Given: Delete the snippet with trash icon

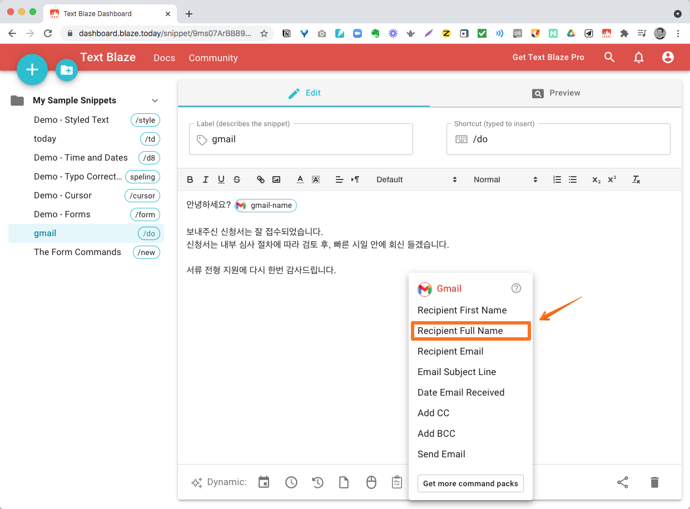Looking at the screenshot, I should 654,482.
